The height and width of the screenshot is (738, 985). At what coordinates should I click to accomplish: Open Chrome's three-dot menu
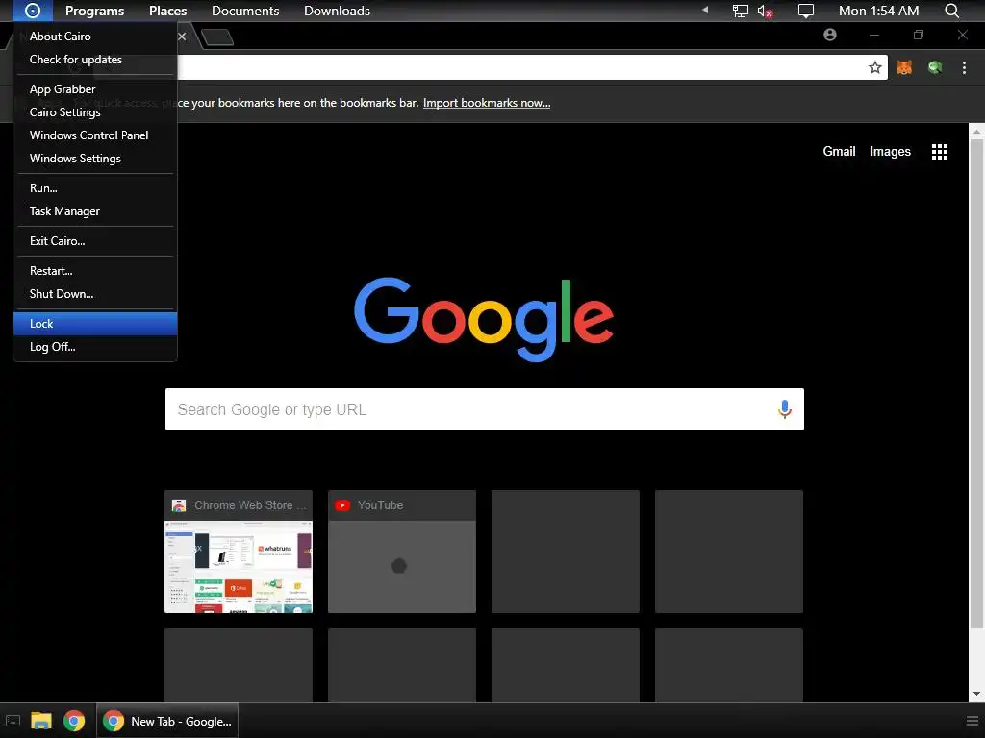tap(964, 67)
